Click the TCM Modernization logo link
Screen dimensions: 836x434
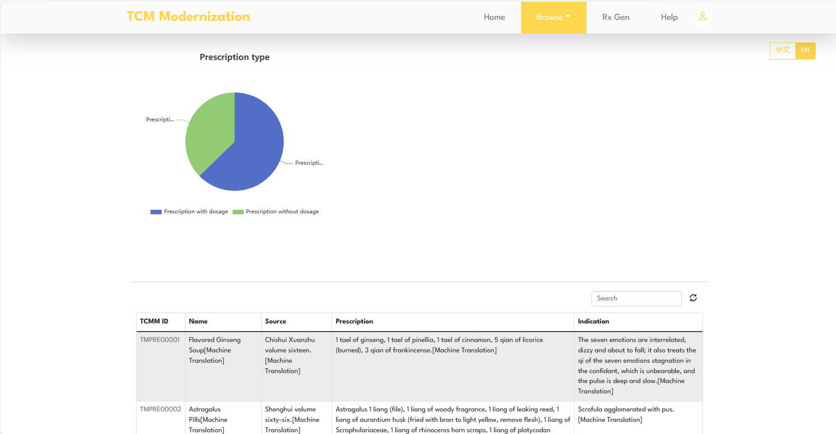[188, 17]
